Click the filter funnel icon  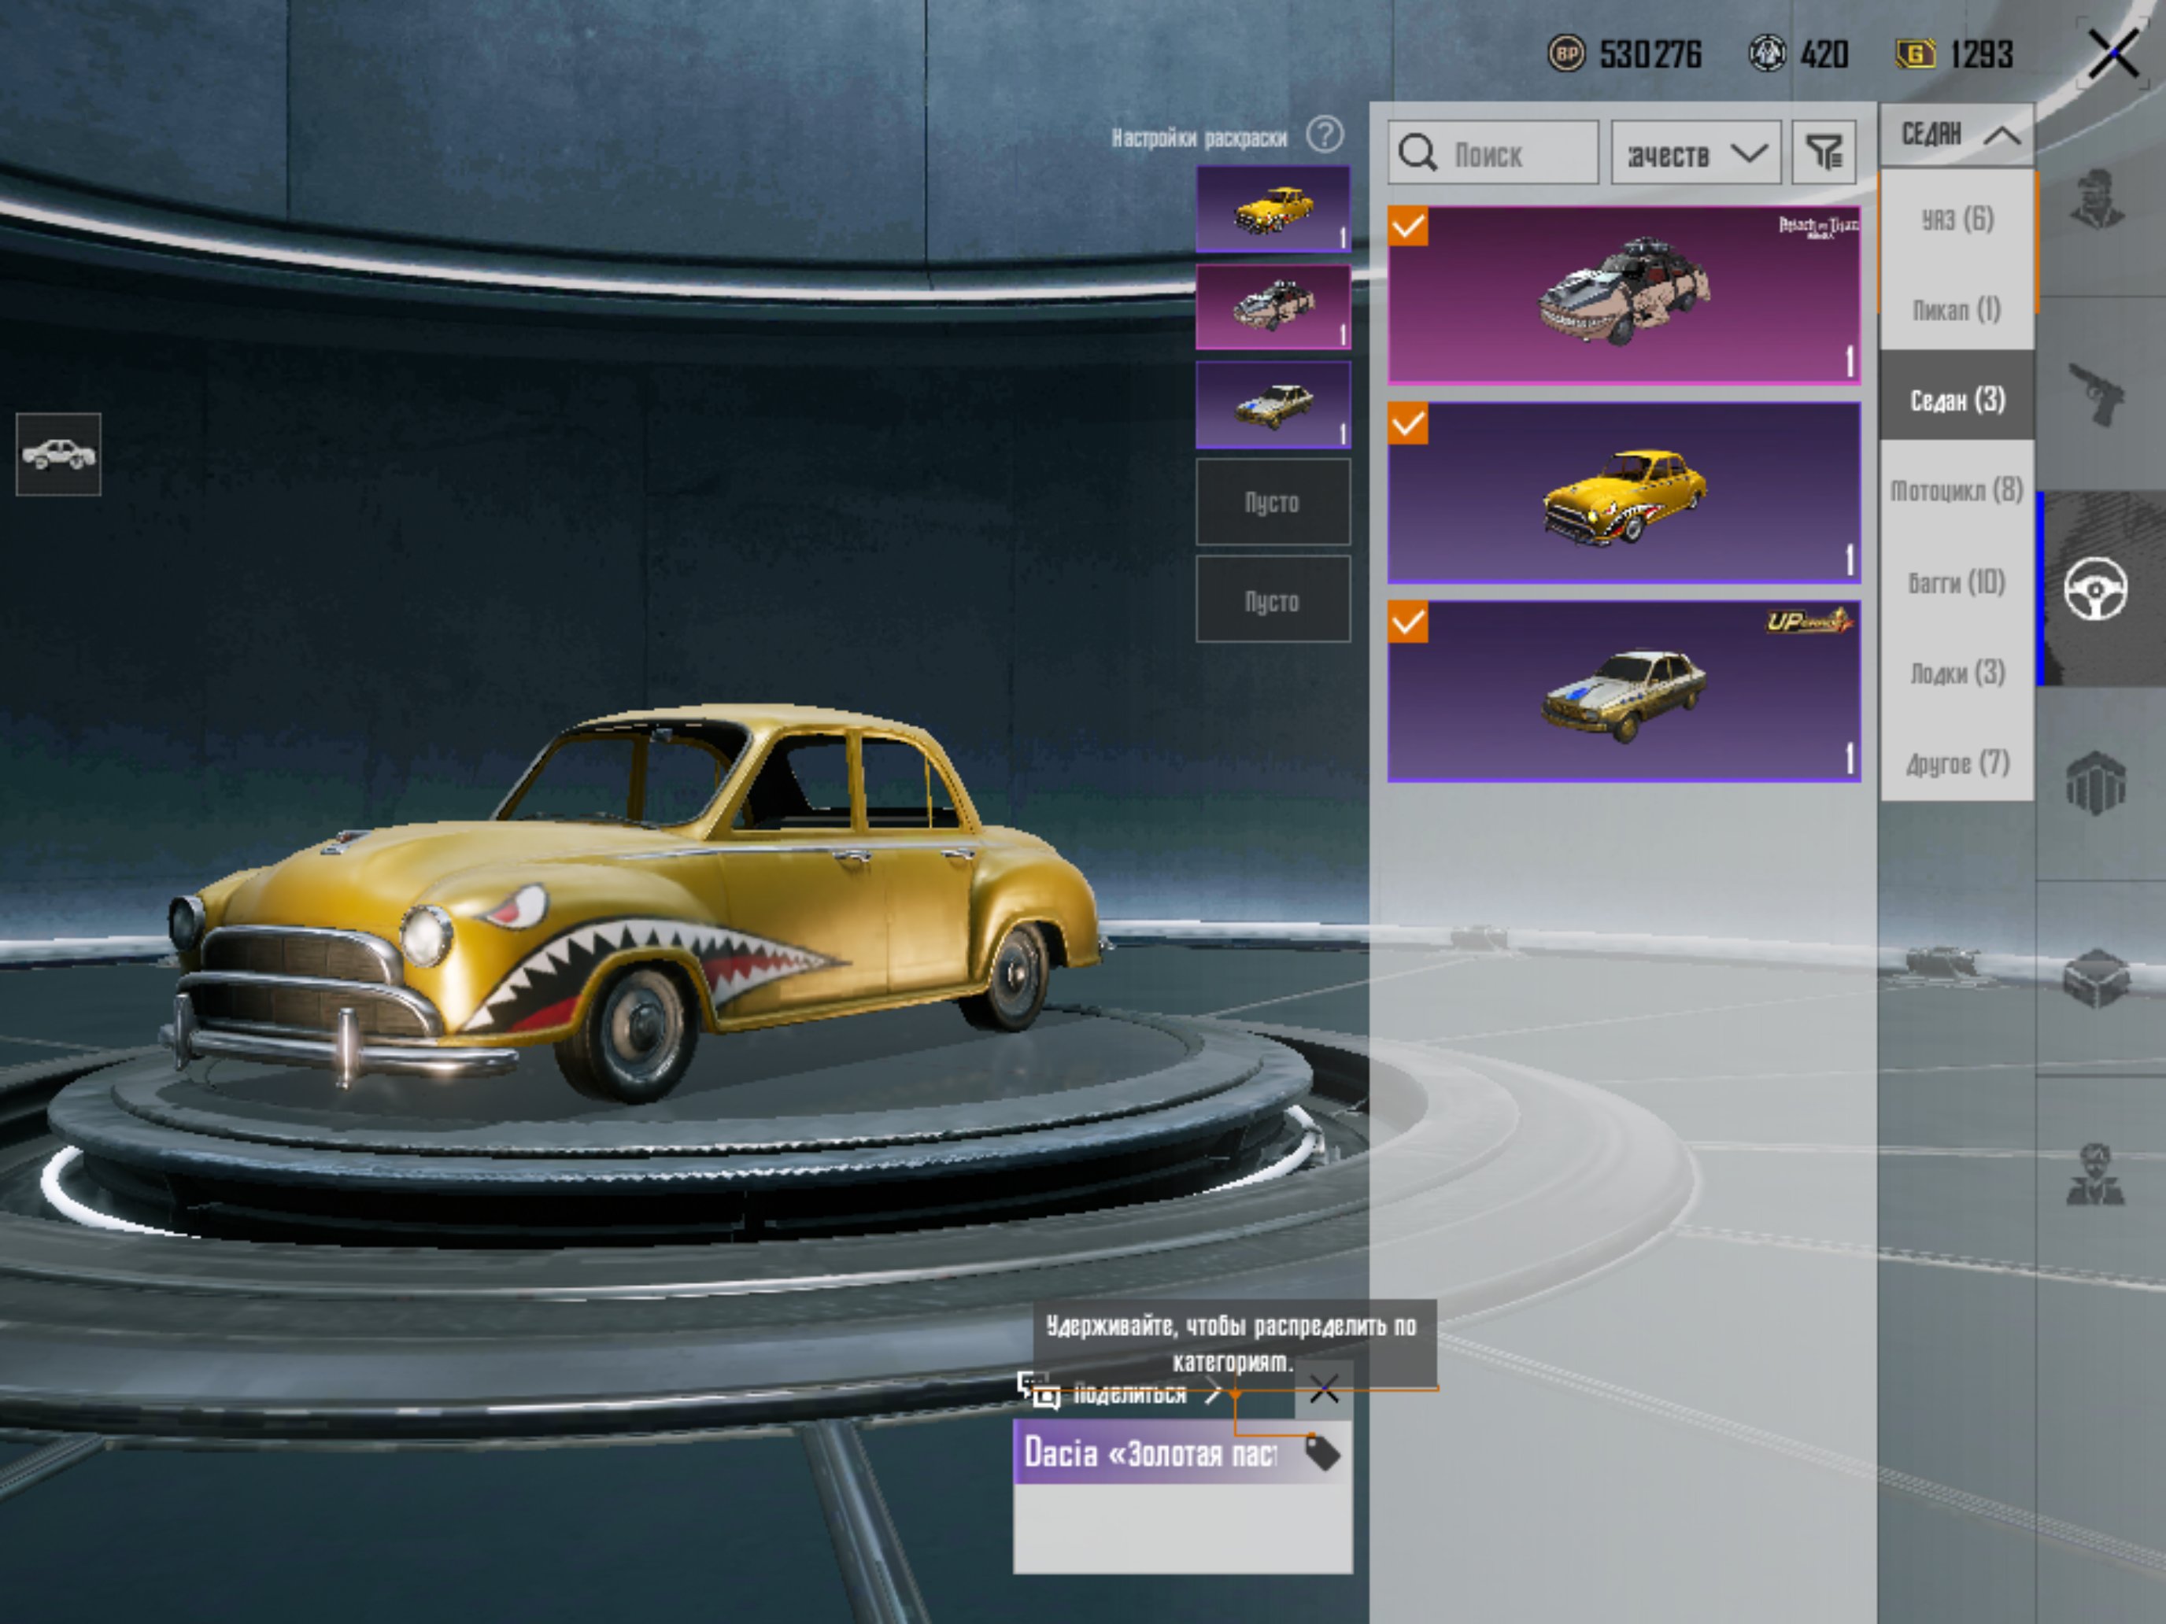tap(1824, 153)
